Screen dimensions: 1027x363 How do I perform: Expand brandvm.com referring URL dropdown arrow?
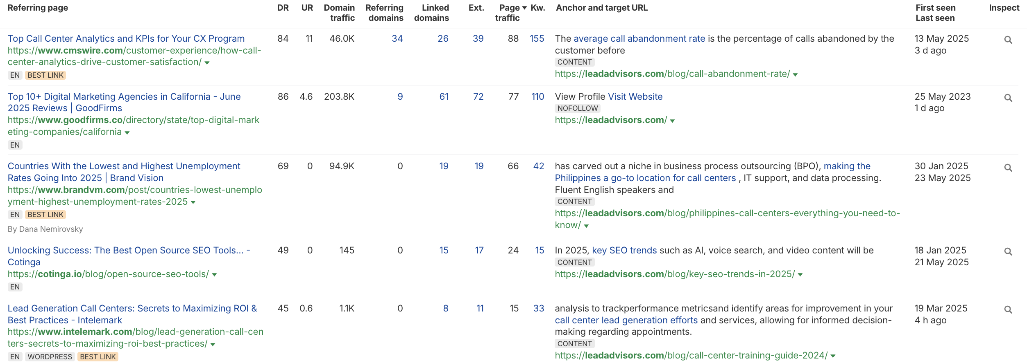pos(193,202)
